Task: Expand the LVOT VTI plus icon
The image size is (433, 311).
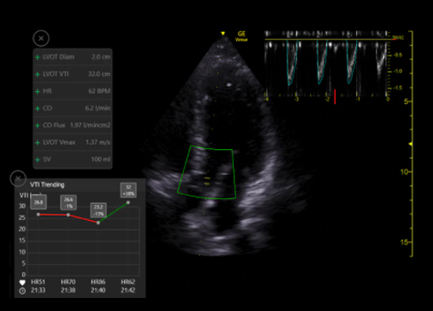Action: [38, 74]
